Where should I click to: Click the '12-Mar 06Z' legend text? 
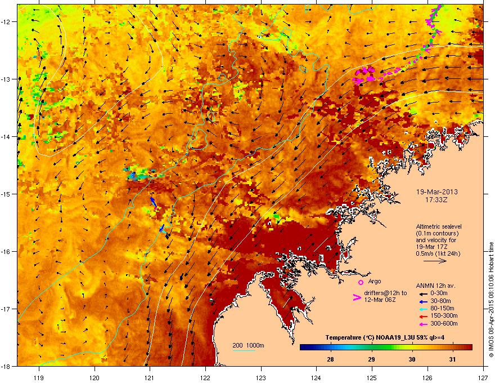(380, 300)
